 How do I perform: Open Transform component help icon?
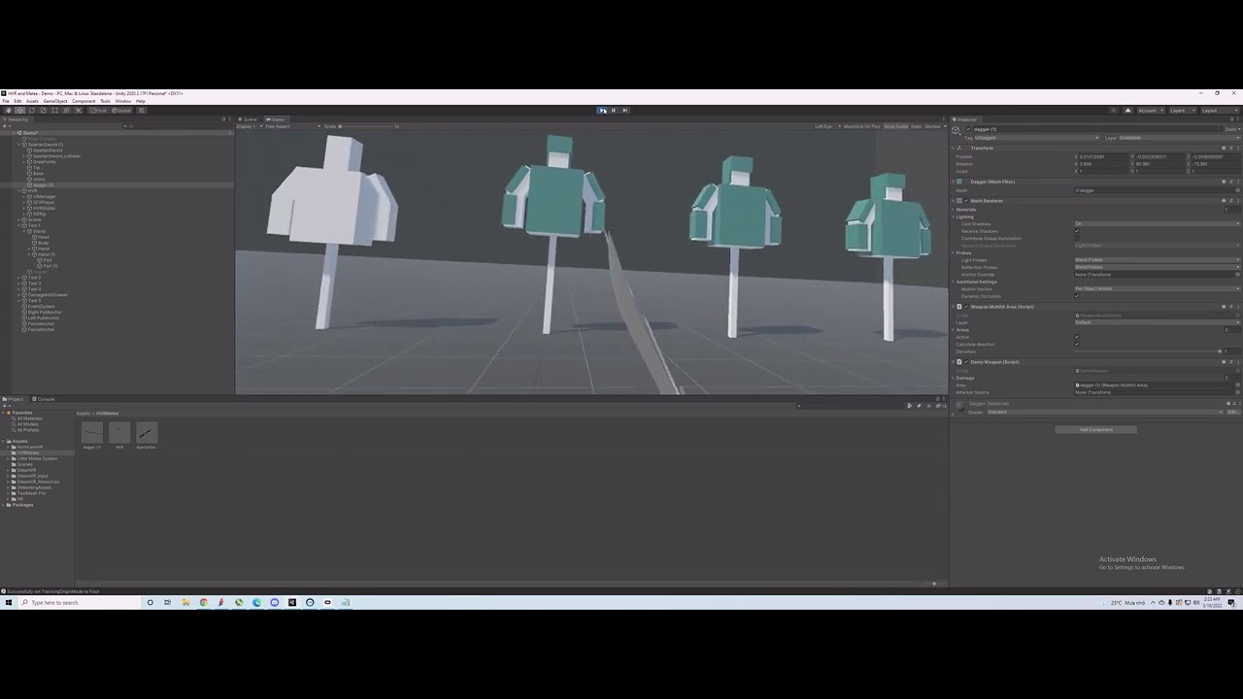(x=1224, y=148)
